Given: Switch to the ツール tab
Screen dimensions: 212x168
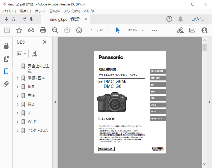Looking at the screenshot, I should tap(28, 19).
